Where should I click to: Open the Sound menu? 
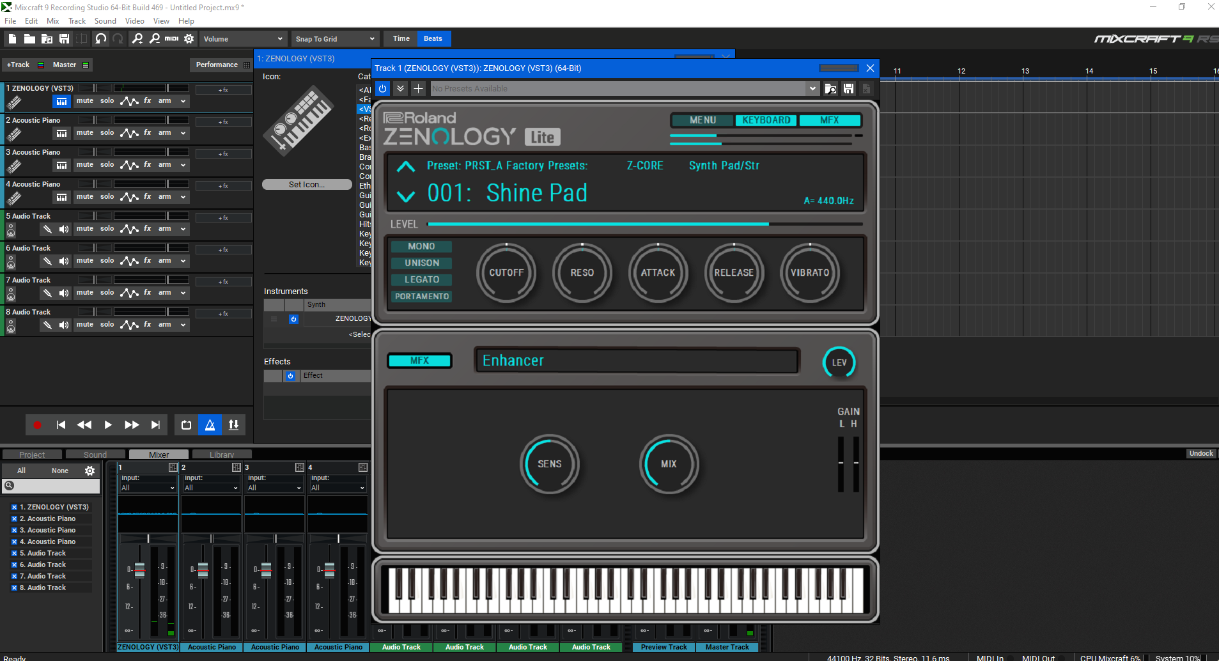point(105,21)
